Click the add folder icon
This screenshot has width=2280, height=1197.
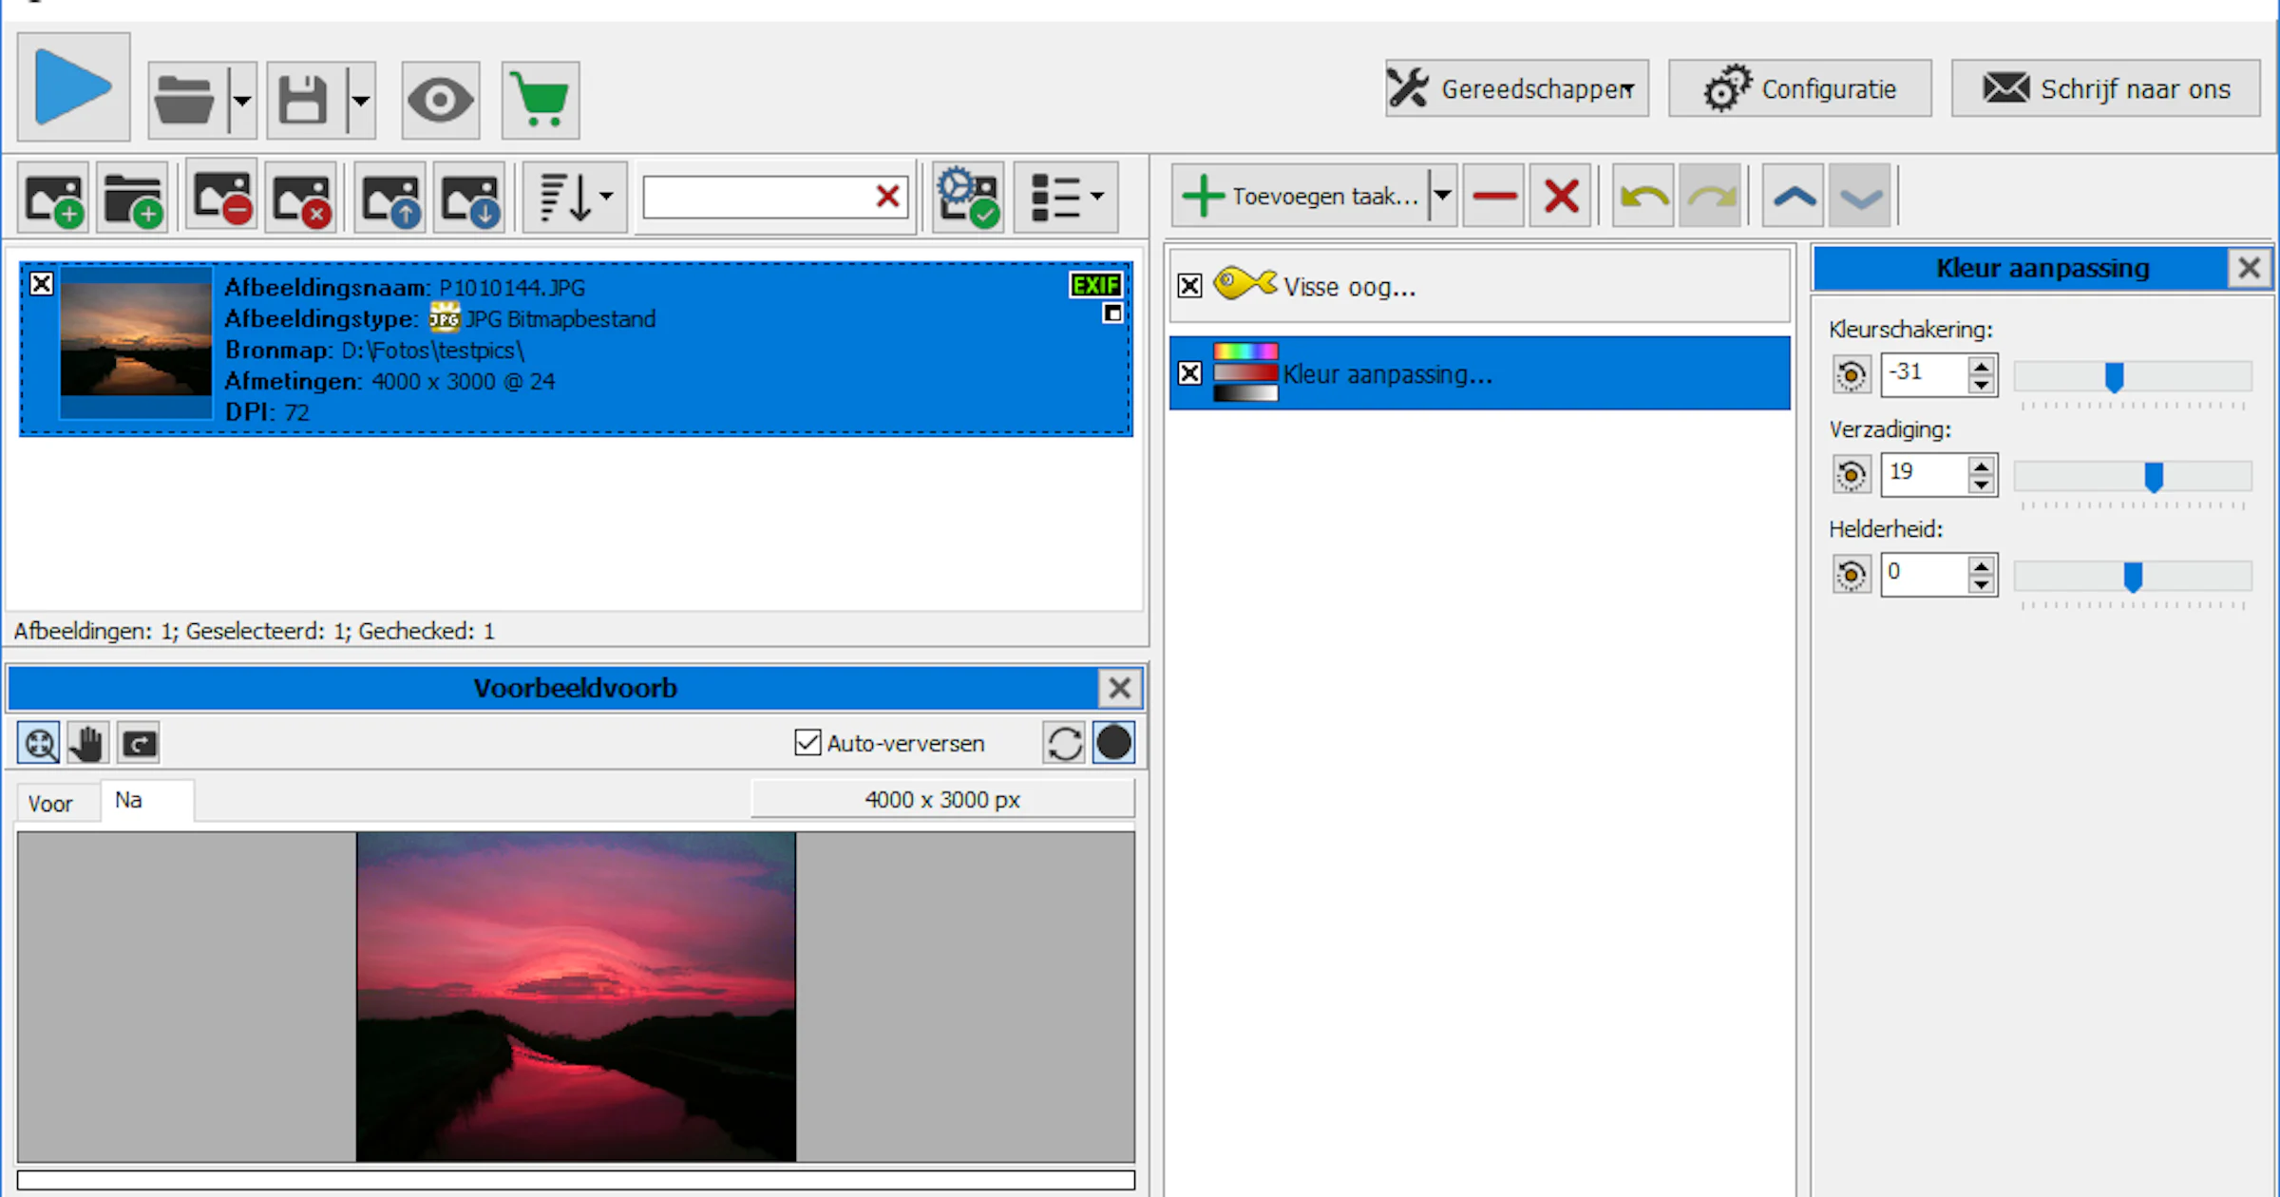(133, 198)
